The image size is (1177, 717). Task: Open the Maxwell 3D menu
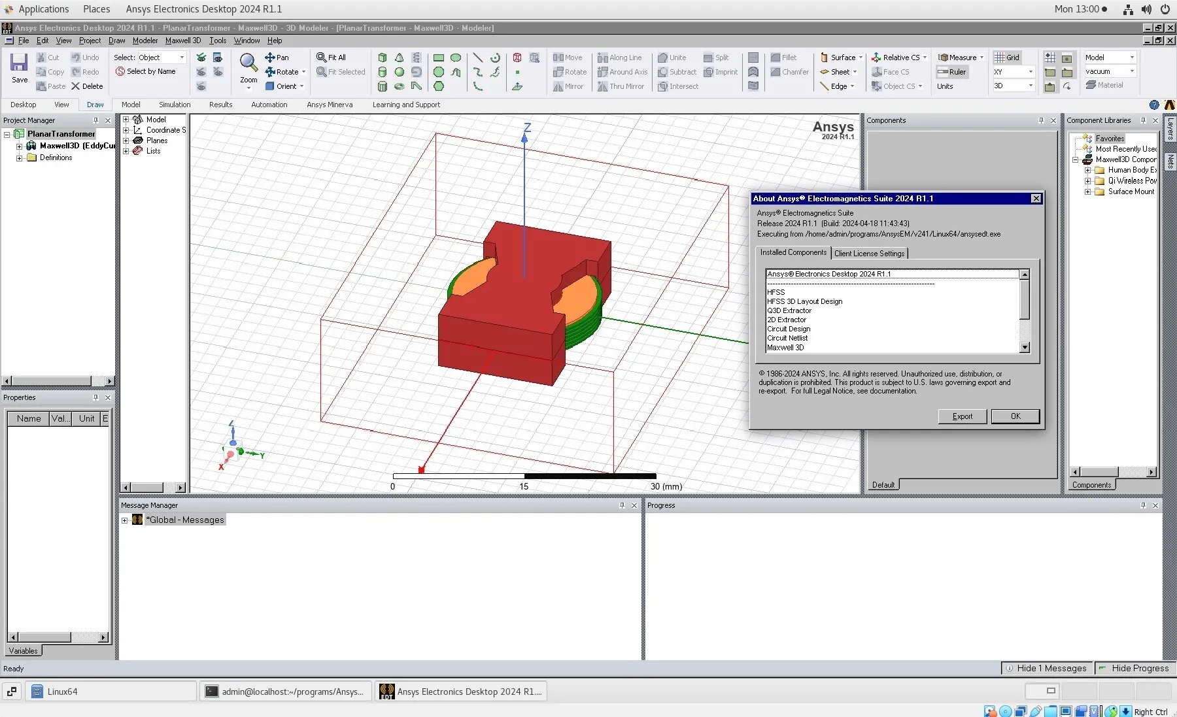point(183,41)
